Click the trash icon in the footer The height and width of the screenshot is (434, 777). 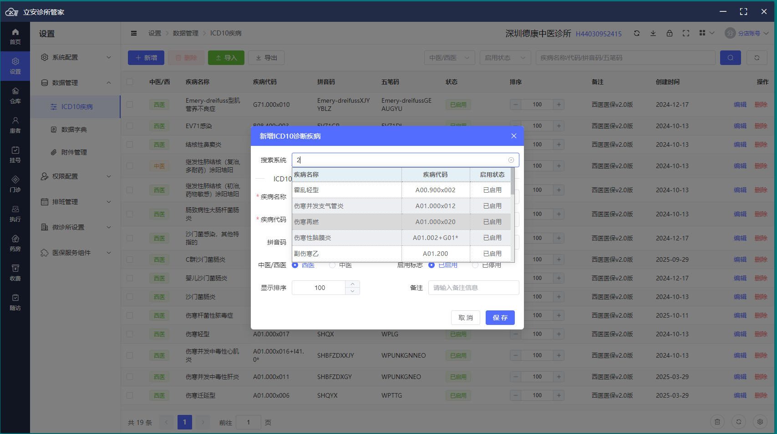[717, 422]
